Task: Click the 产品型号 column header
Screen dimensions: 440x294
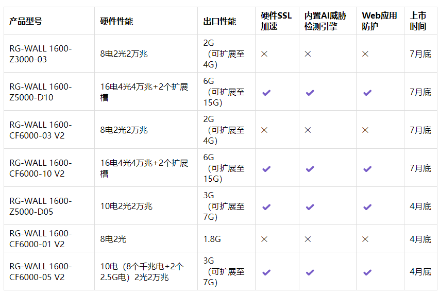Action: pyautogui.click(x=26, y=21)
